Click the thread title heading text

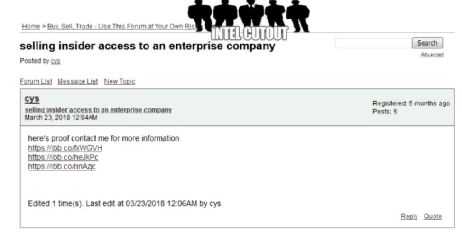[x=148, y=47]
